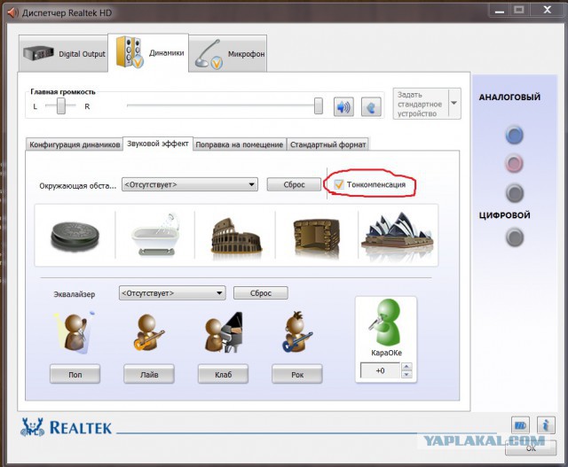Click the Realtek crab logo
The image size is (568, 467).
33,427
